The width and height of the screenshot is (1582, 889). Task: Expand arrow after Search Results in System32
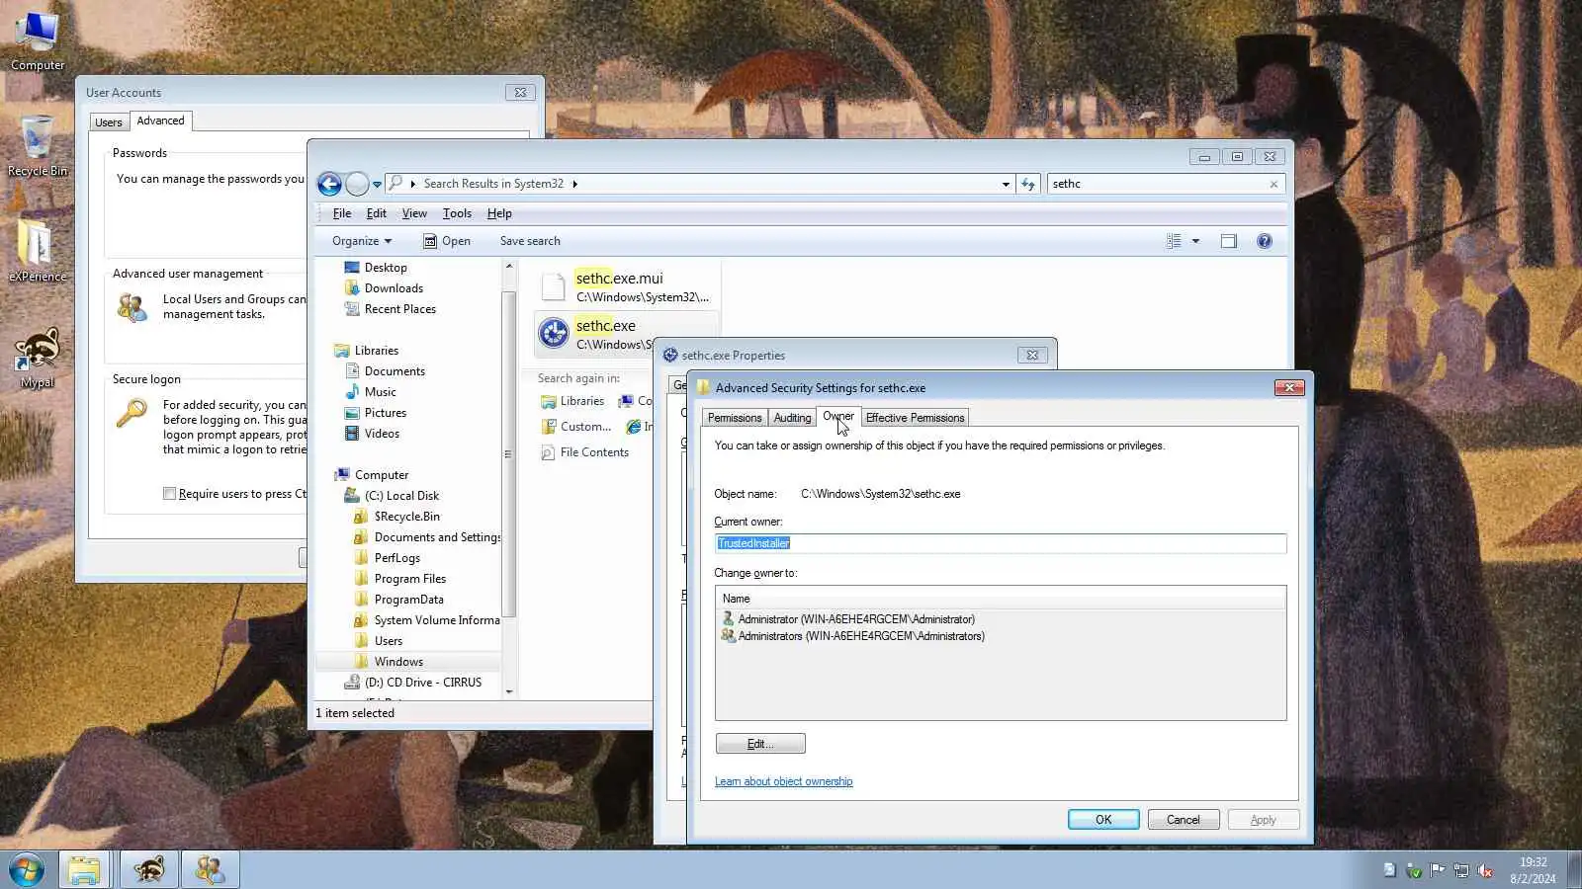[574, 184]
